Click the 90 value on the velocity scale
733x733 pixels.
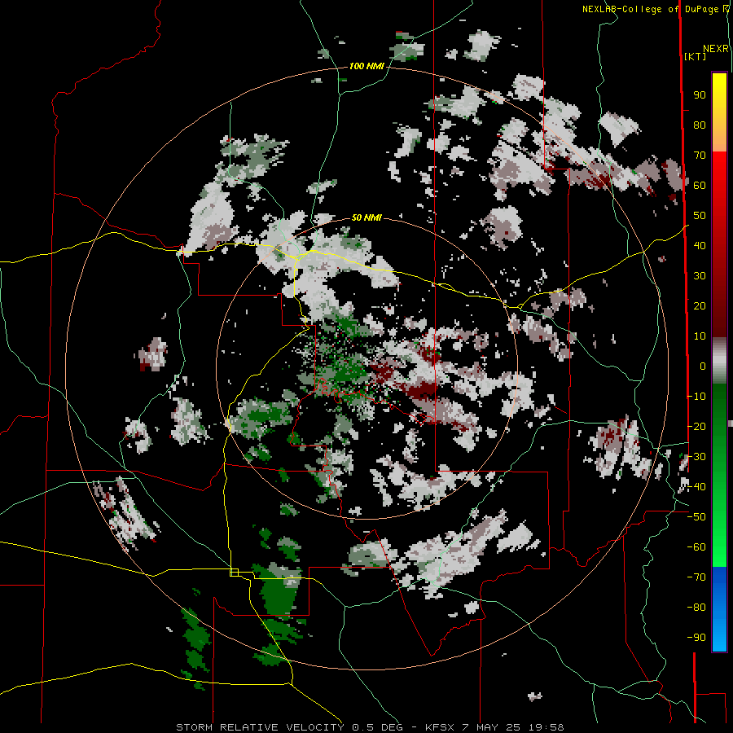[700, 95]
